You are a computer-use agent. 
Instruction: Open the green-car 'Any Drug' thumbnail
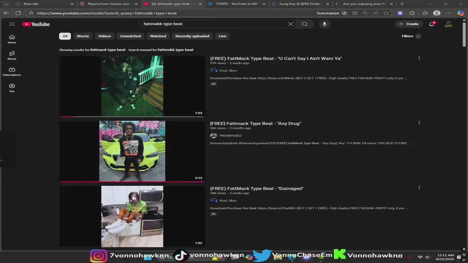(x=132, y=151)
